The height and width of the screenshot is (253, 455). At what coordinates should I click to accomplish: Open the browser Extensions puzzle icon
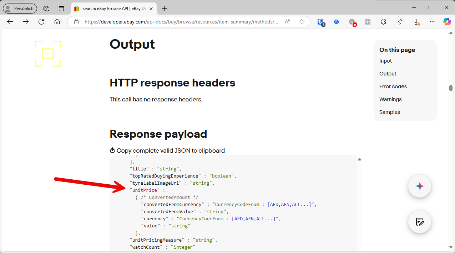pyautogui.click(x=383, y=22)
